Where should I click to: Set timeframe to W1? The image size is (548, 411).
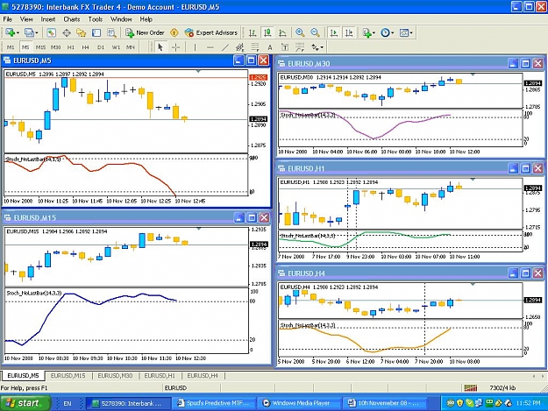[x=116, y=47]
